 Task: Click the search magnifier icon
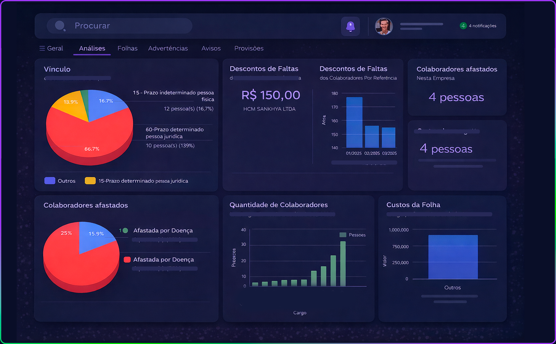tap(60, 26)
